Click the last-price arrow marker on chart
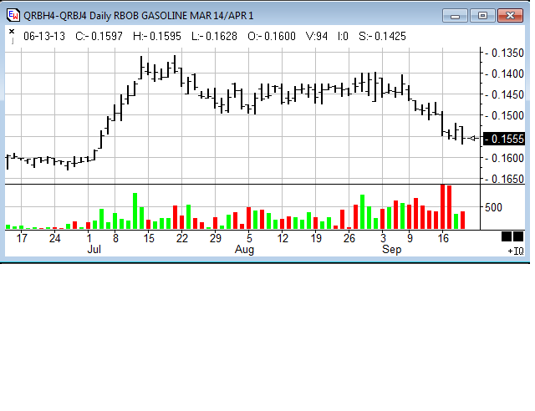 [x=473, y=138]
